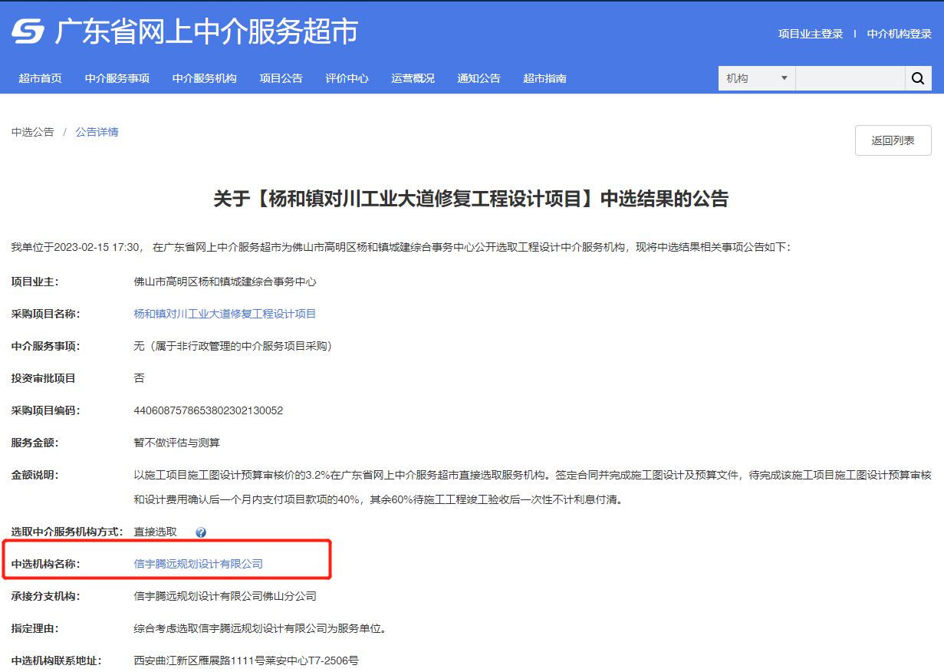Image resolution: width=944 pixels, height=672 pixels.
Task: Select 中介服务机构 in the navigation bar
Action: pyautogui.click(x=204, y=77)
